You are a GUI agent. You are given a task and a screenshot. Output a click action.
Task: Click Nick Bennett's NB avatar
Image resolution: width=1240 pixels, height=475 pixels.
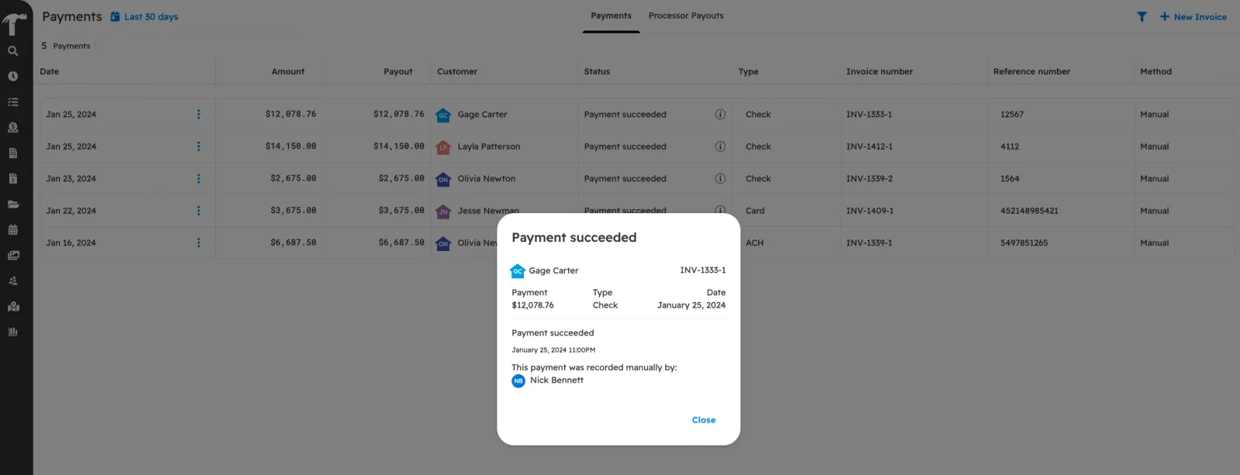518,381
